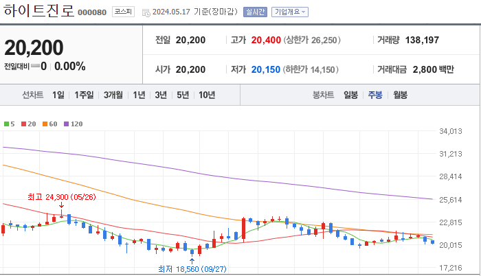The image size is (481, 276).
Task: Click the 최고 24,300 (05/26) chart marker
Action: click(x=62, y=197)
